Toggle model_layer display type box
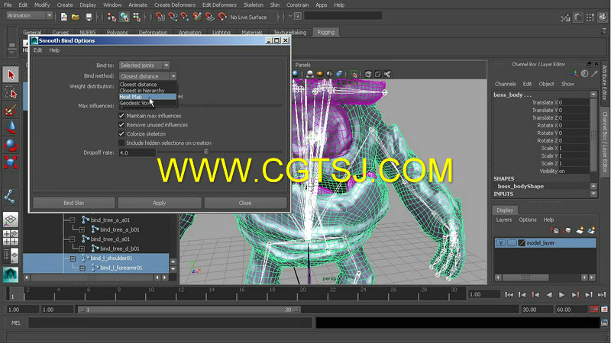611x343 pixels. click(512, 242)
